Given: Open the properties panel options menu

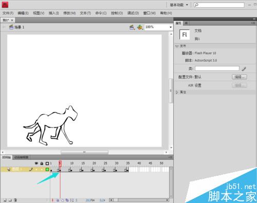Looking at the screenshot, I should (x=253, y=23).
